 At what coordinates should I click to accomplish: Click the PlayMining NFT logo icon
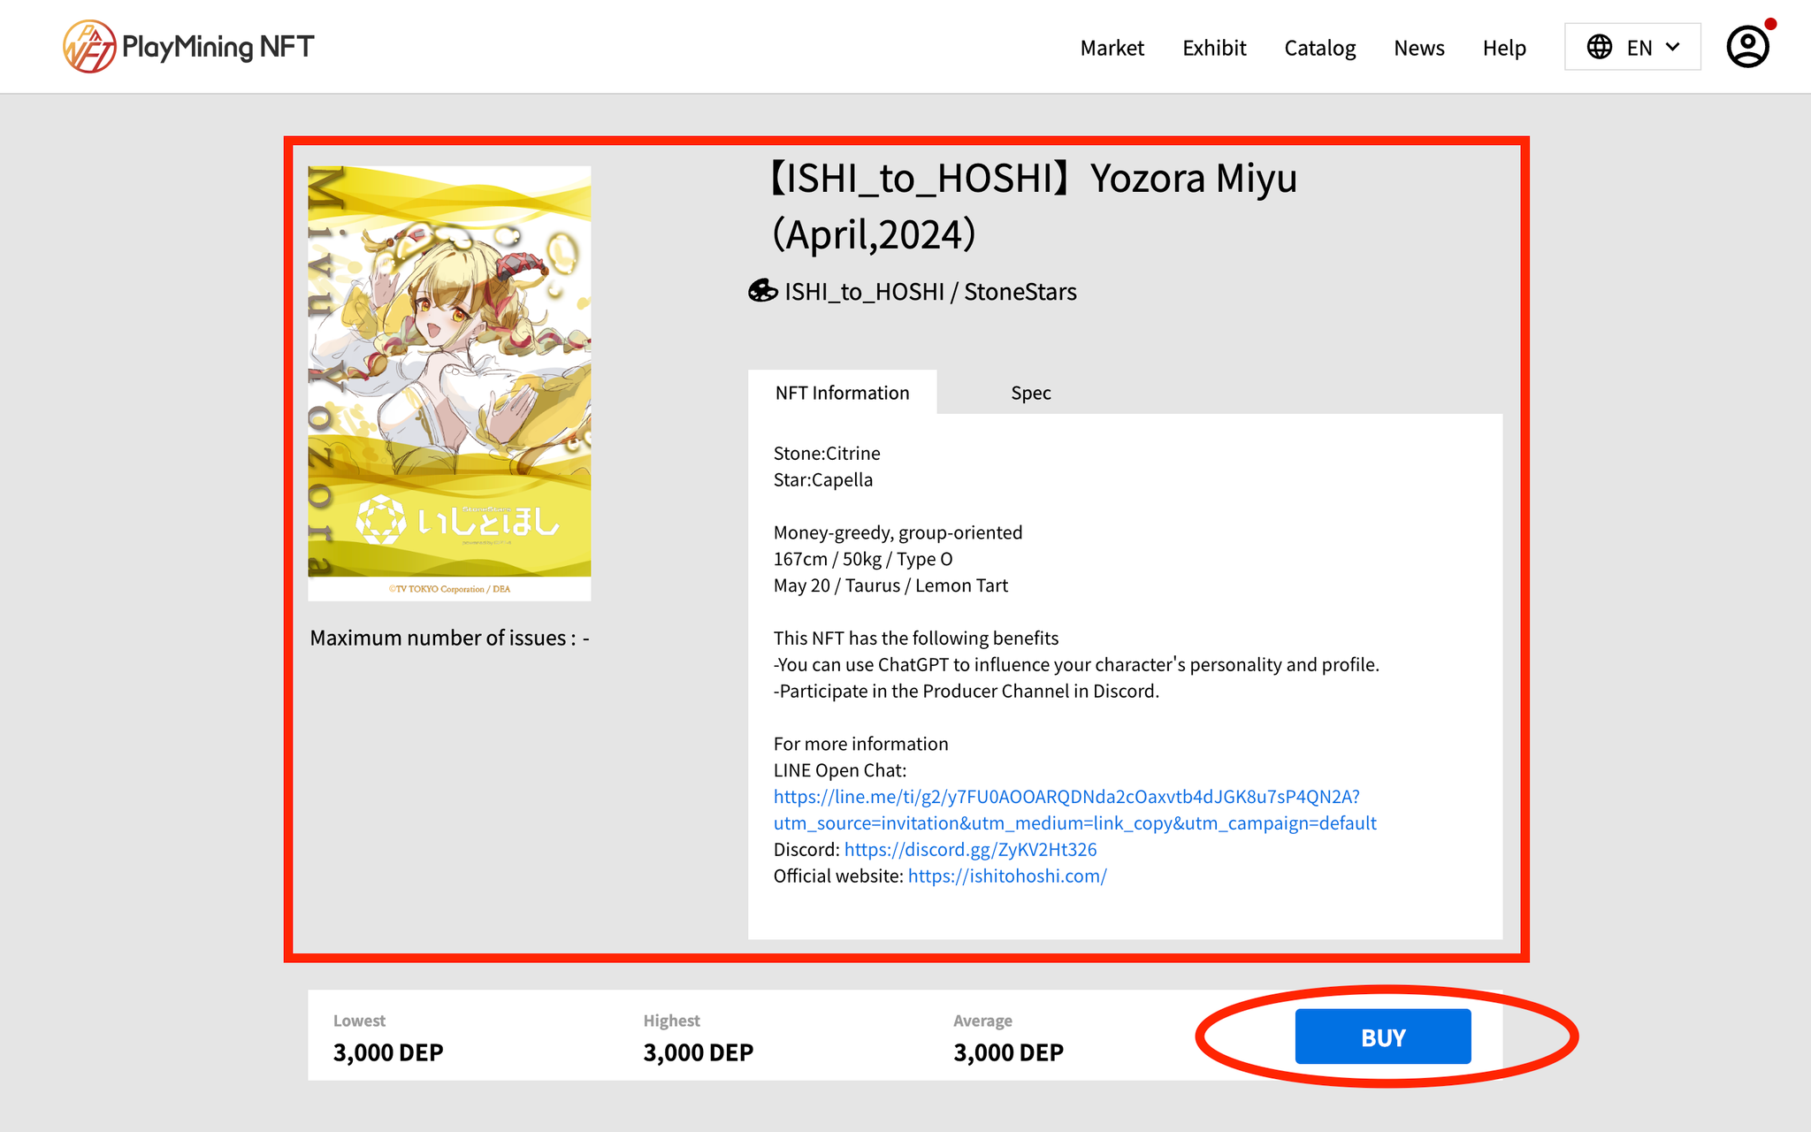88,47
